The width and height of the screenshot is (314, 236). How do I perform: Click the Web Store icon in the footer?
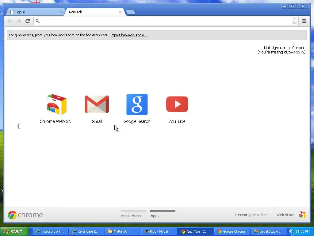[x=302, y=215]
